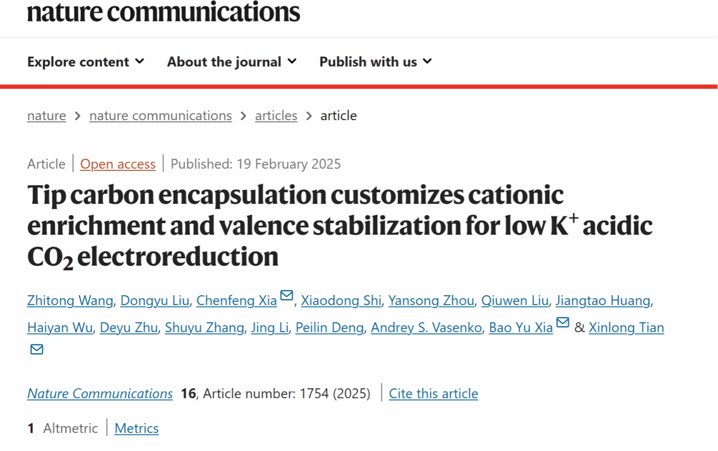Click the Nature Communications journal link
This screenshot has height=451, width=718.
tap(100, 394)
